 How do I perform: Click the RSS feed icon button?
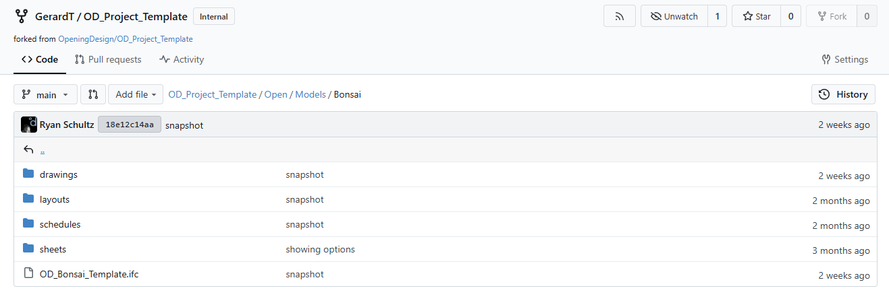point(619,16)
